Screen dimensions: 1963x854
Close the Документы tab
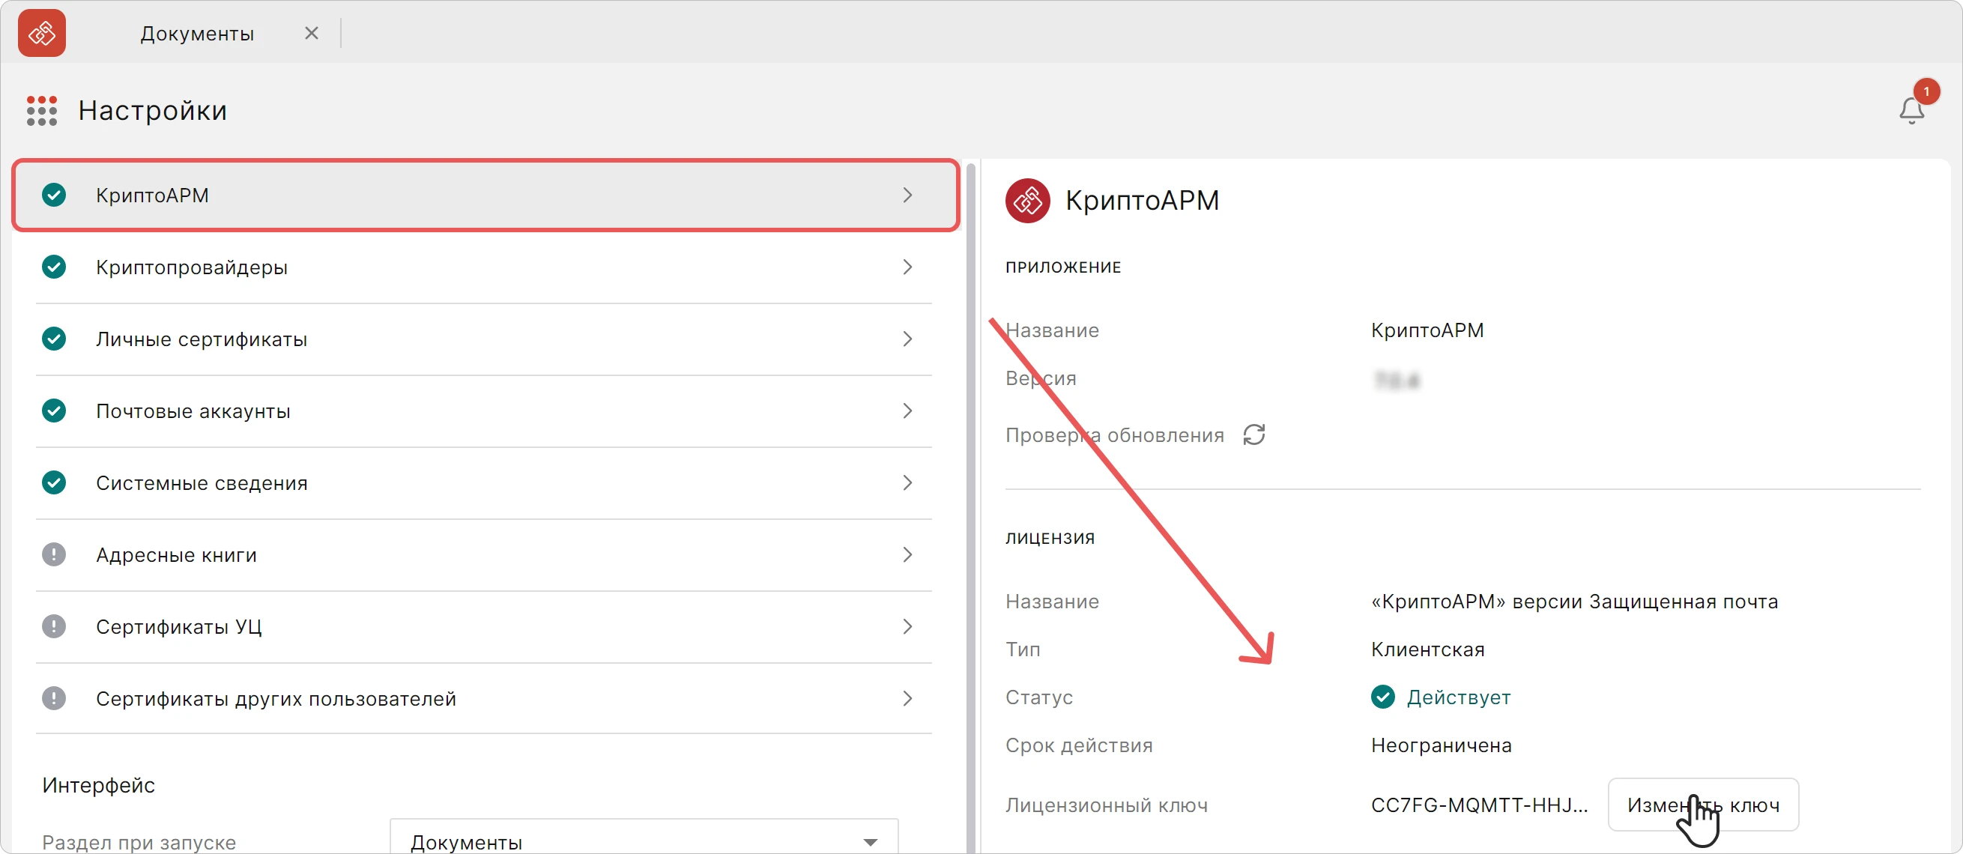pos(311,33)
